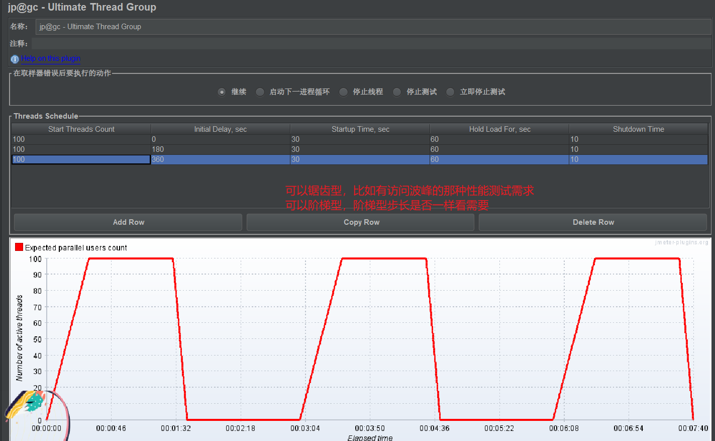This screenshot has height=441, width=715.
Task: Click the selected row's Hold Load cell
Action: (x=499, y=159)
